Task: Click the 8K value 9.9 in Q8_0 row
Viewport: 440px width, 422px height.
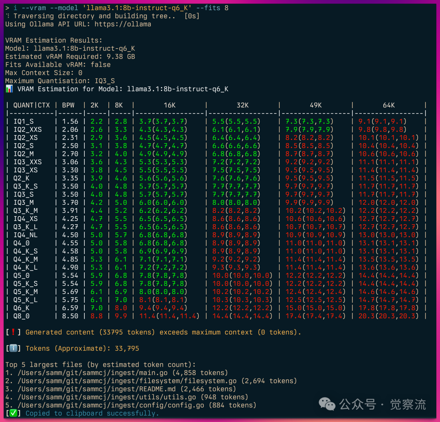Action: click(121, 316)
